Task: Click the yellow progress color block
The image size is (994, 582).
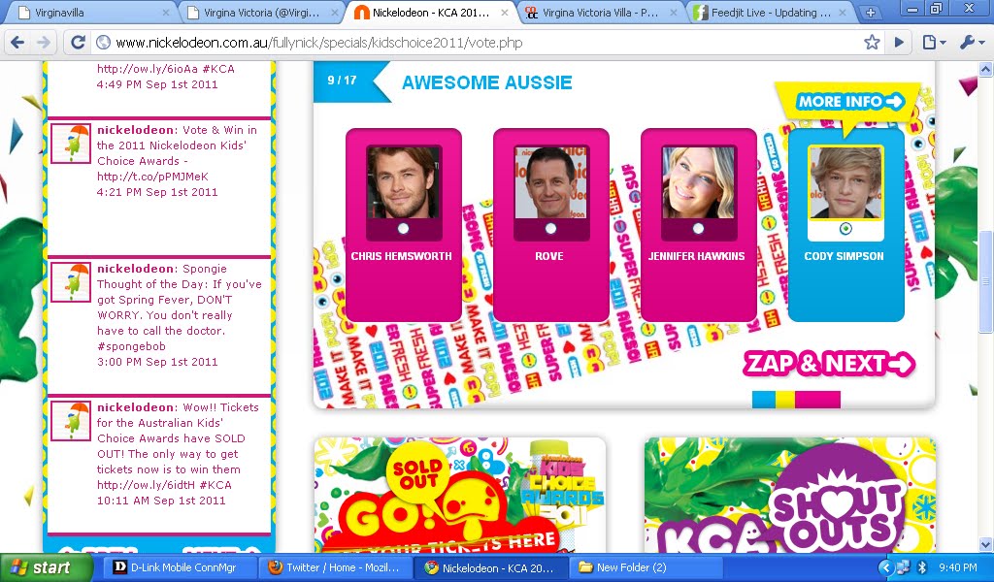Action: click(x=784, y=400)
